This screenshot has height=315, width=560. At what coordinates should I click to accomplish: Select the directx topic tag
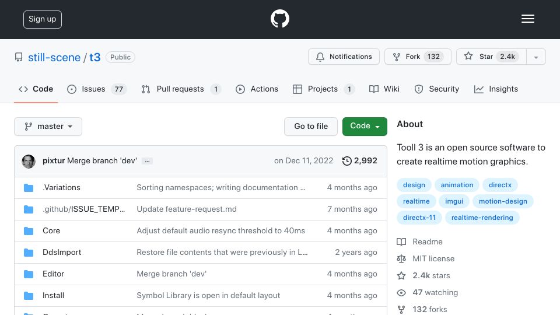(500, 185)
